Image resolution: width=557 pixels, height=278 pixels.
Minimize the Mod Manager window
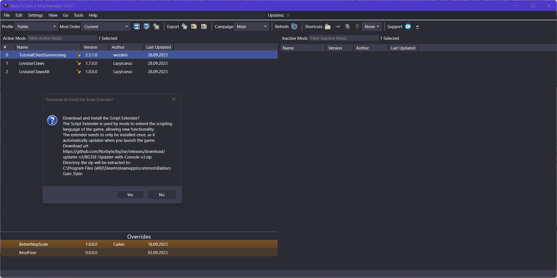coord(517,6)
